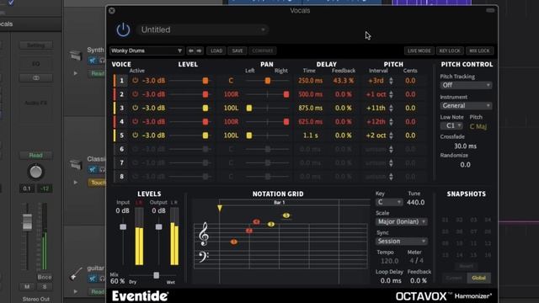Toggle voice 2 active power icon

[x=135, y=94]
